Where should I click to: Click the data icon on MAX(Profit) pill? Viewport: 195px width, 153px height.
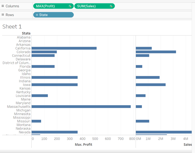tap(70, 6)
